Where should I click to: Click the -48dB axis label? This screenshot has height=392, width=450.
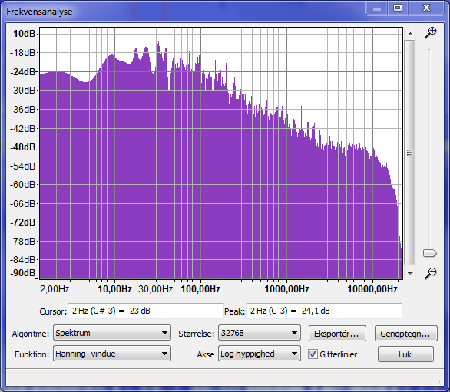tap(23, 147)
